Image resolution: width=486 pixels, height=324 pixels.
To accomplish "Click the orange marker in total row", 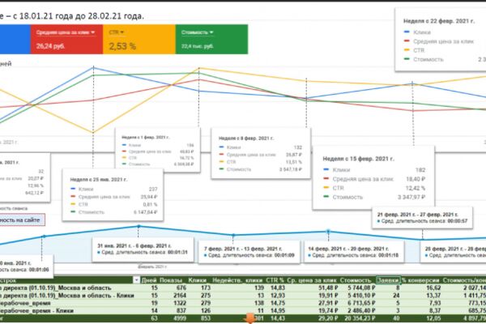I will (x=249, y=318).
